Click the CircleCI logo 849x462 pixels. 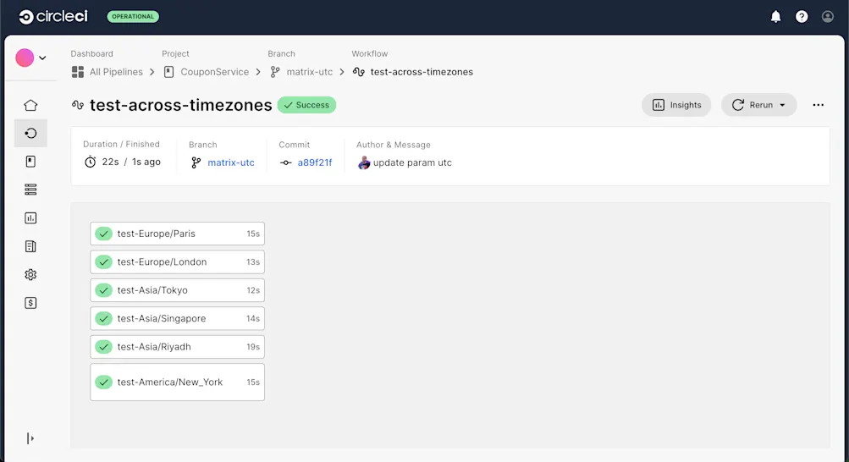tap(53, 17)
